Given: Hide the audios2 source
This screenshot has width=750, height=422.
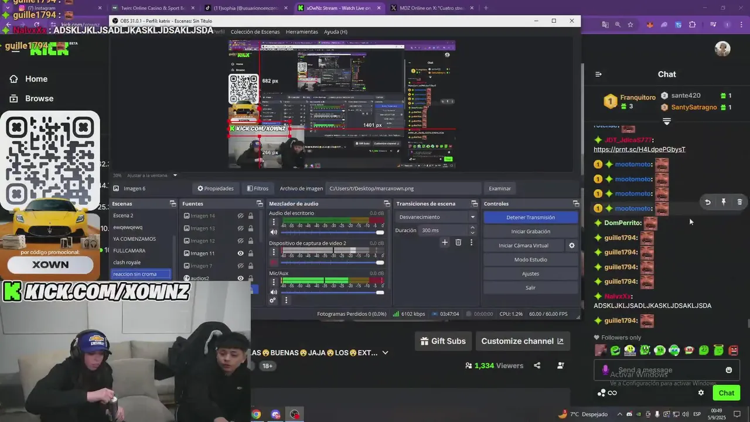Looking at the screenshot, I should (240, 278).
